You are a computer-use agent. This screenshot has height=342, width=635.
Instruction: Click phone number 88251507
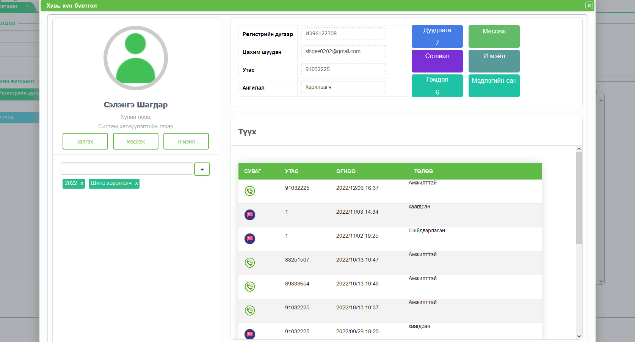coord(297,260)
